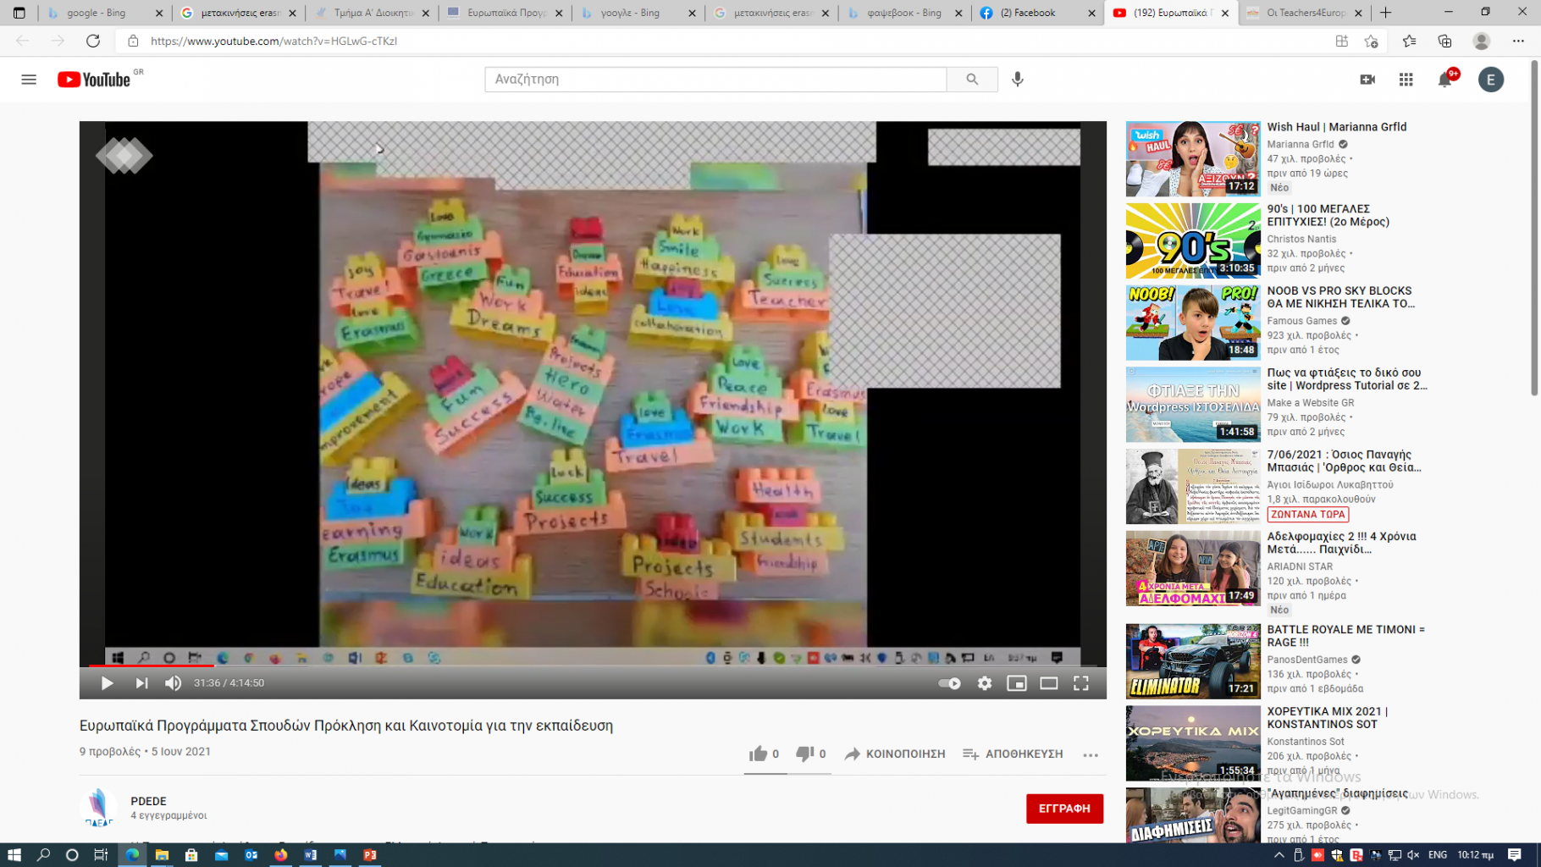
Task: Open the YouTube hamburger guide menu
Action: [x=29, y=80]
